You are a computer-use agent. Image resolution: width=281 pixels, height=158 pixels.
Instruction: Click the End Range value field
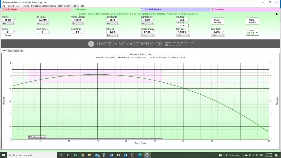tap(77, 32)
